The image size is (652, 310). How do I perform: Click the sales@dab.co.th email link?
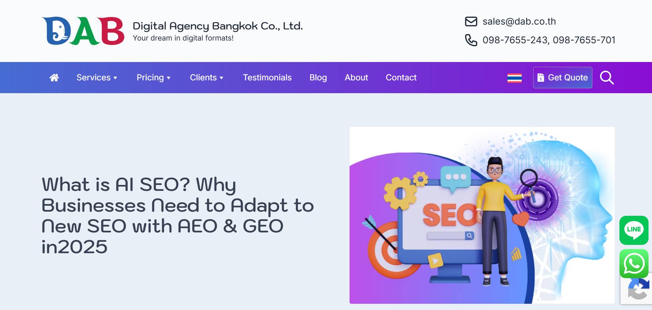point(519,21)
